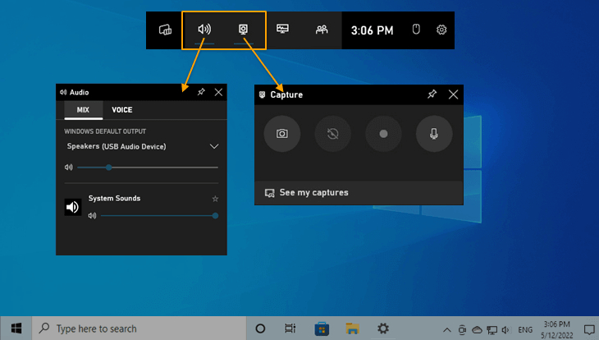Open the Widget menu in Game Bar
Viewport: 599px width, 340px height.
point(165,30)
